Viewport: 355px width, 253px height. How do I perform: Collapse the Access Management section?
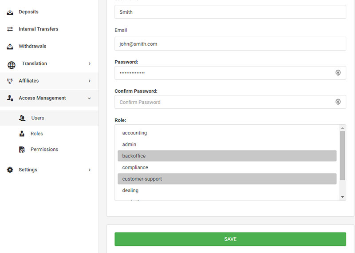tap(89, 98)
